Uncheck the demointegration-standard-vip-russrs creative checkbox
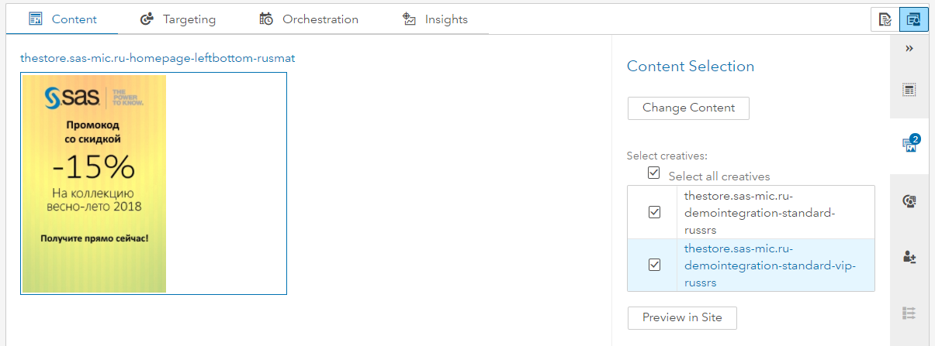The width and height of the screenshot is (935, 346). (654, 265)
